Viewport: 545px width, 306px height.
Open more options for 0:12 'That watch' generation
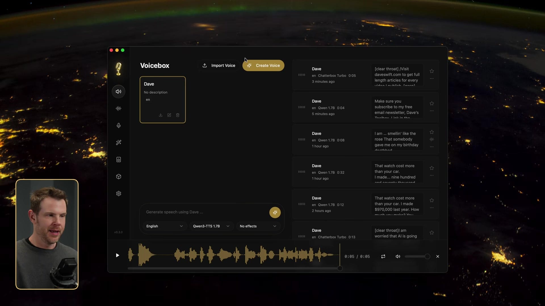[431, 208]
